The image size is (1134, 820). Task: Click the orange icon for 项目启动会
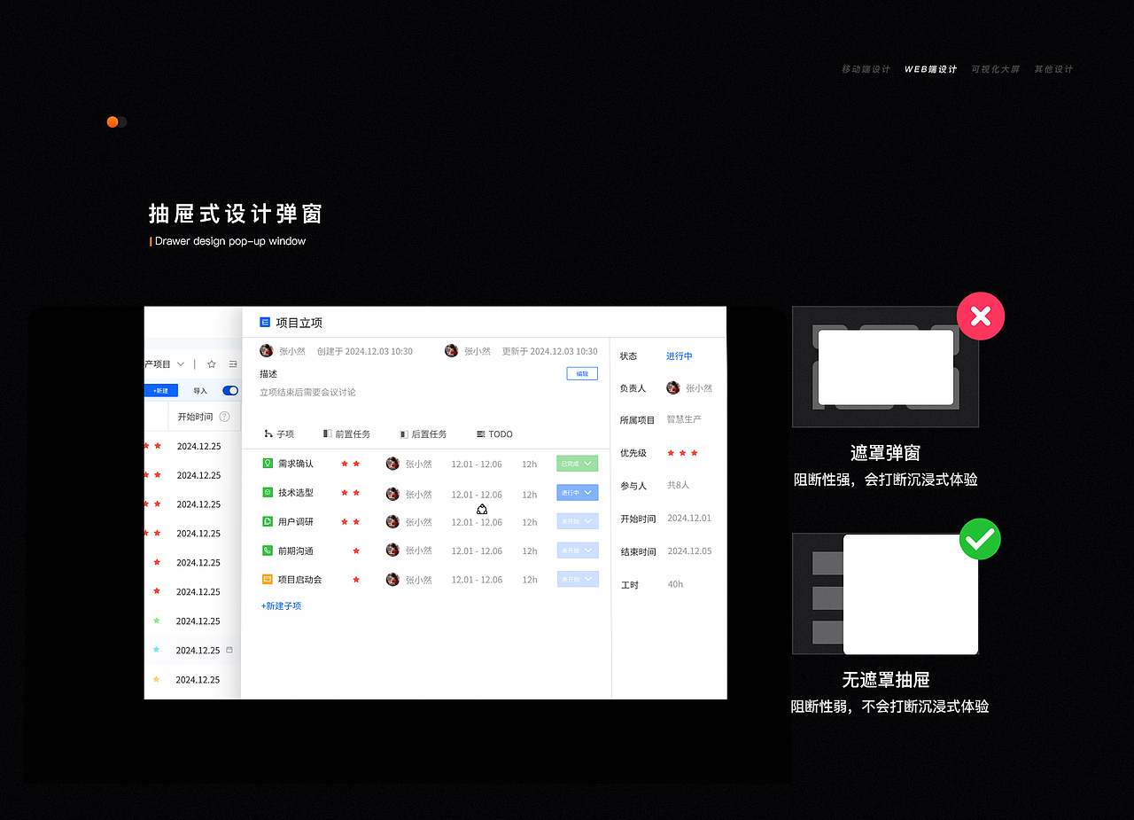tap(268, 579)
